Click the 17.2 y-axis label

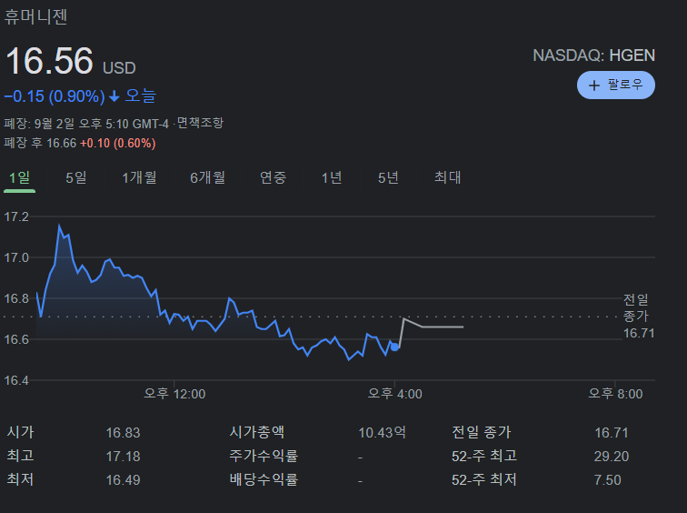pos(16,216)
